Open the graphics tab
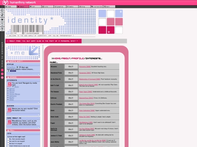197x147 pixels. [x=60, y=7]
